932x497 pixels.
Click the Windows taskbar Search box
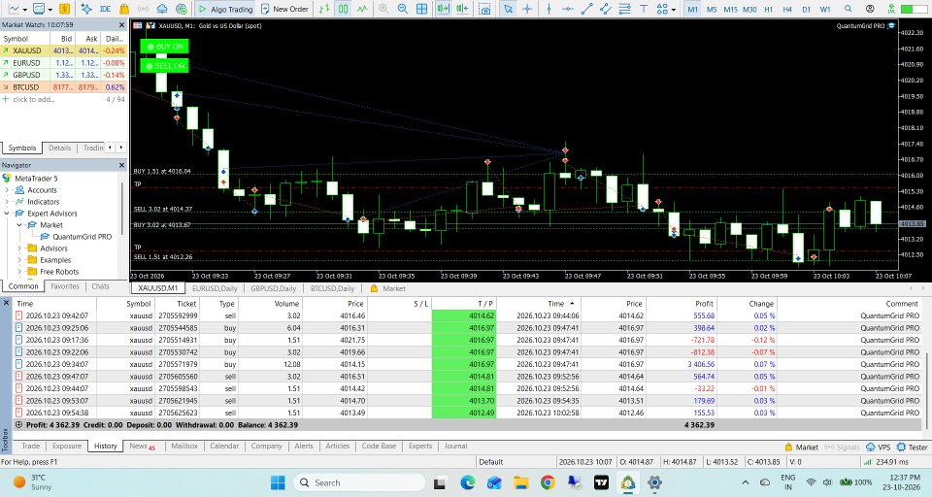tap(359, 482)
